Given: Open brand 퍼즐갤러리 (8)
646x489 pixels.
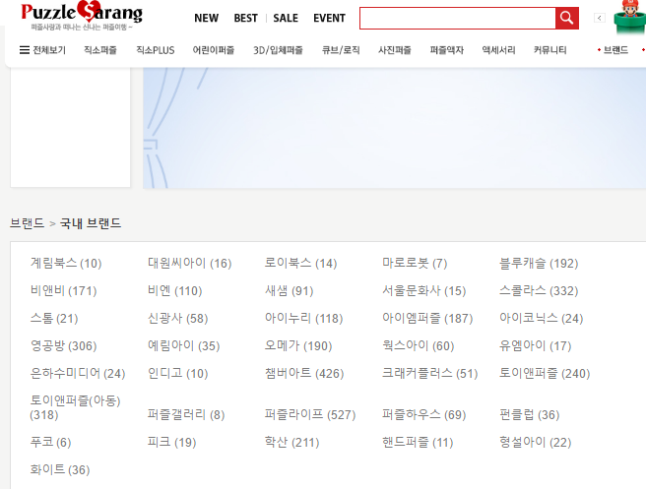Looking at the screenshot, I should point(186,414).
